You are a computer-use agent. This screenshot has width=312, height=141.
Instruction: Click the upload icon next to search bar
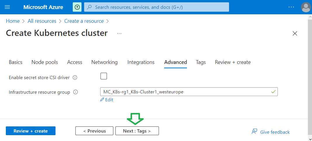click(x=77, y=7)
